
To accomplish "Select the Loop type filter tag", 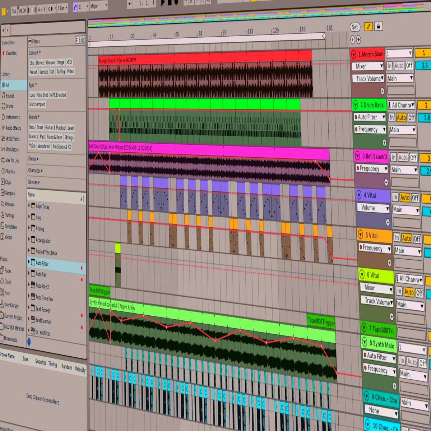I will (32, 95).
